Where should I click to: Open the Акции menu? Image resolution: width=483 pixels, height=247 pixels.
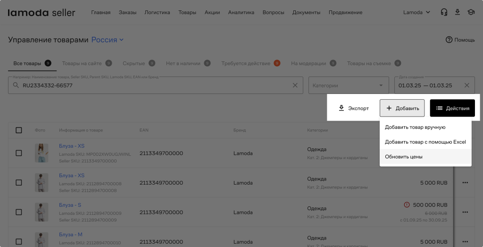(212, 12)
